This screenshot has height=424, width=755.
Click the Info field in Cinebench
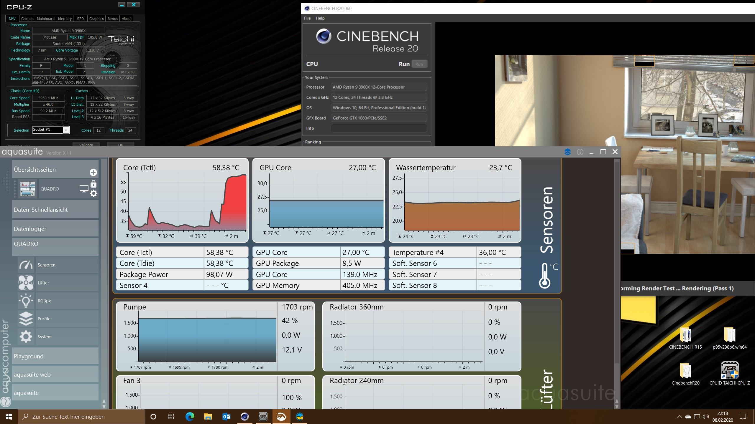coord(379,128)
